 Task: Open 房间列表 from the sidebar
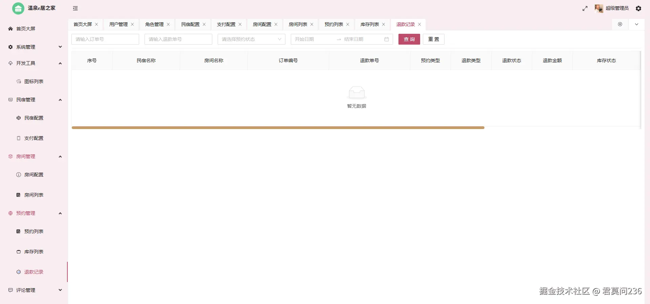click(x=34, y=195)
